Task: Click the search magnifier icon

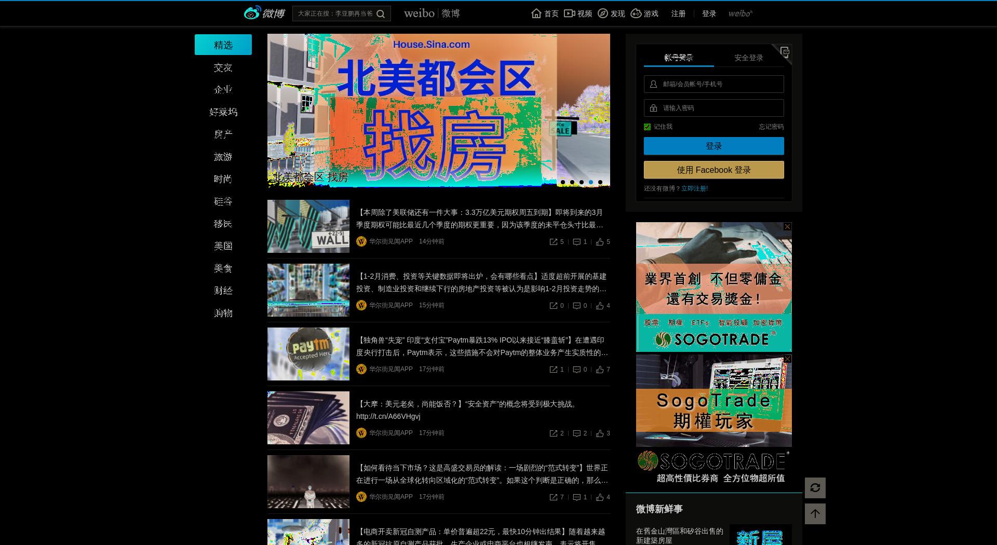Action: pyautogui.click(x=381, y=14)
